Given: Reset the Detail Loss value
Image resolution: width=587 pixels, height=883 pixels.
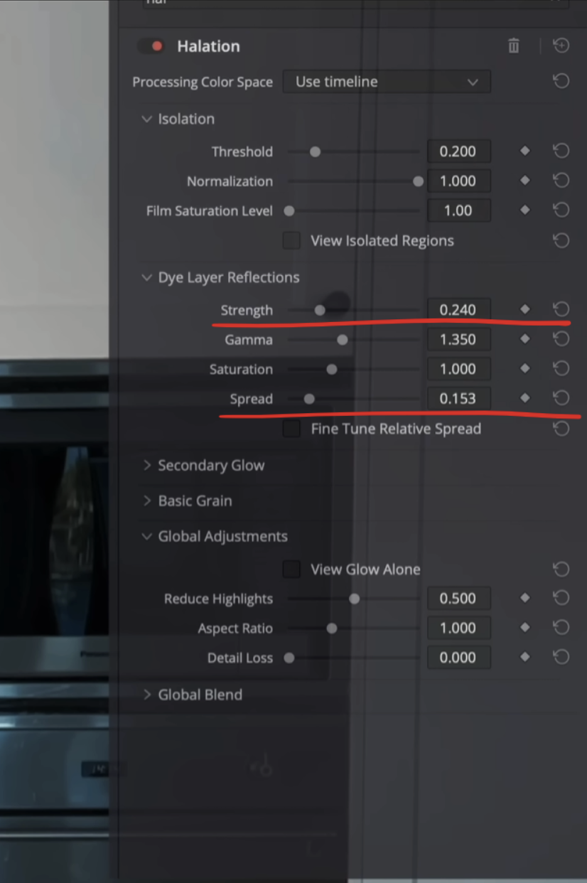Looking at the screenshot, I should 561,657.
